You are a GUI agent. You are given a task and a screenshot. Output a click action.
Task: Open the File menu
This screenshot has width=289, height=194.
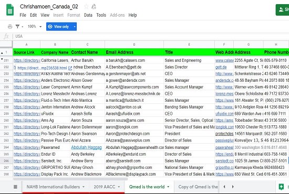coord(23,15)
